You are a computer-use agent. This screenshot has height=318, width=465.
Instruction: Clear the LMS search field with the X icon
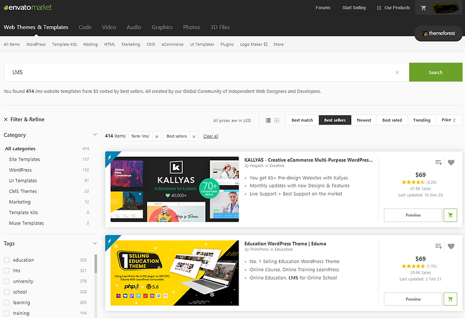(397, 72)
